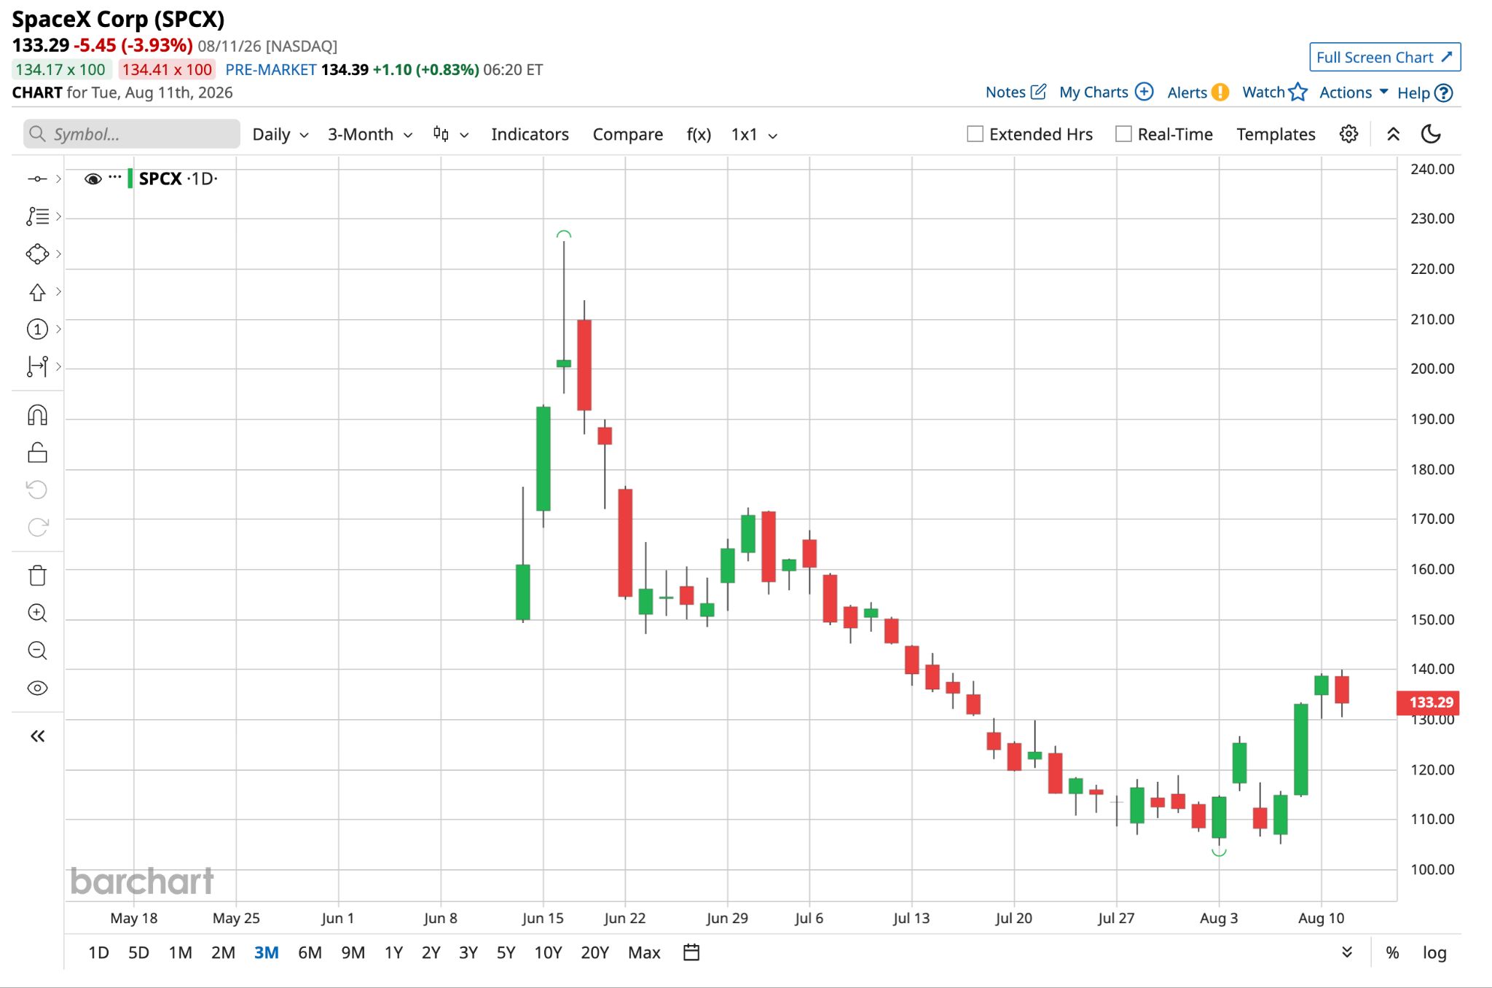The height and width of the screenshot is (988, 1492).
Task: Select the 1D time range tab
Action: pos(98,952)
